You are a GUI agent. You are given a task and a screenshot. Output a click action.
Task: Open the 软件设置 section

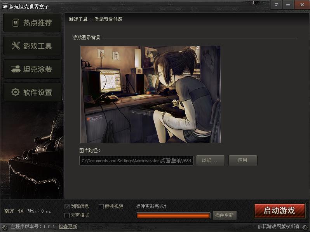coord(32,92)
